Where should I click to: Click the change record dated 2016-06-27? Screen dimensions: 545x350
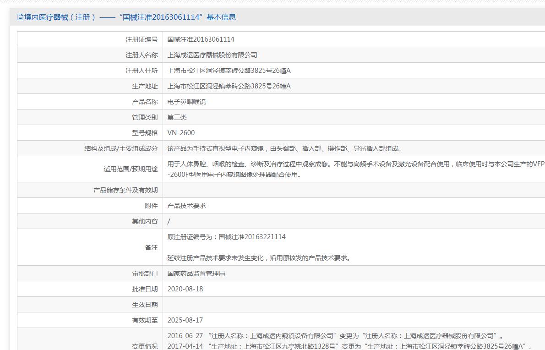(x=335, y=336)
